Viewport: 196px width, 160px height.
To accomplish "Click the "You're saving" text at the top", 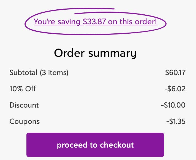I will click(57, 22).
